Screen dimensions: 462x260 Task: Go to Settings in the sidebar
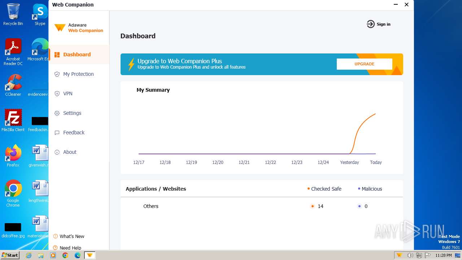coord(79,113)
